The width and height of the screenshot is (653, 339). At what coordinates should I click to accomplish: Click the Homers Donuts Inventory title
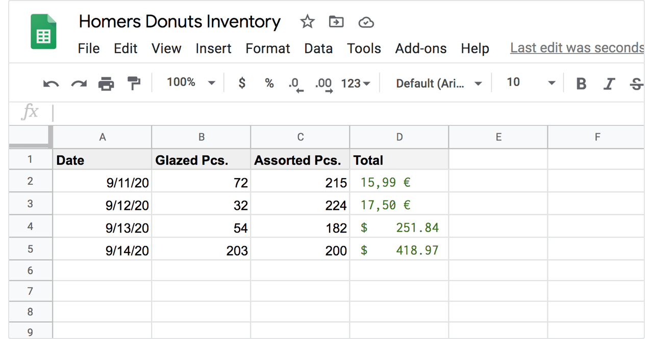[x=180, y=22]
